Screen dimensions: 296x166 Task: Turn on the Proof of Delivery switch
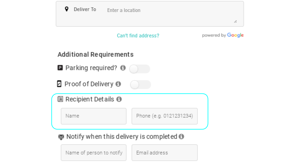pyautogui.click(x=140, y=85)
